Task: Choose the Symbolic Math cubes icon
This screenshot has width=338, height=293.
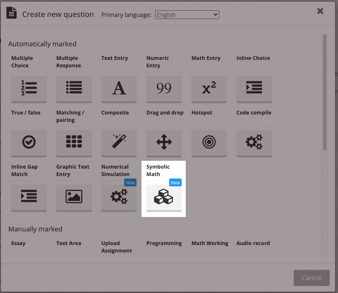Action: (164, 196)
